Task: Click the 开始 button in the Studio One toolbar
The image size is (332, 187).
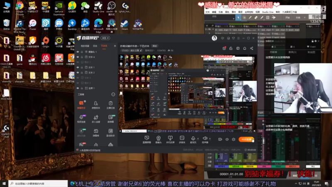Action: (x=287, y=17)
